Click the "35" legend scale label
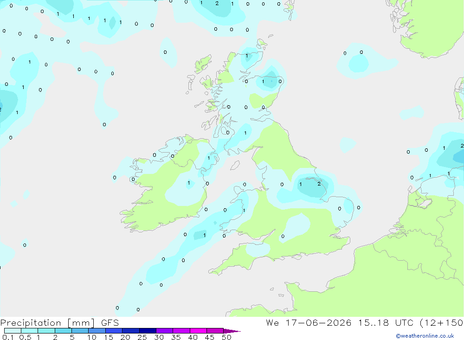 point(176,337)
